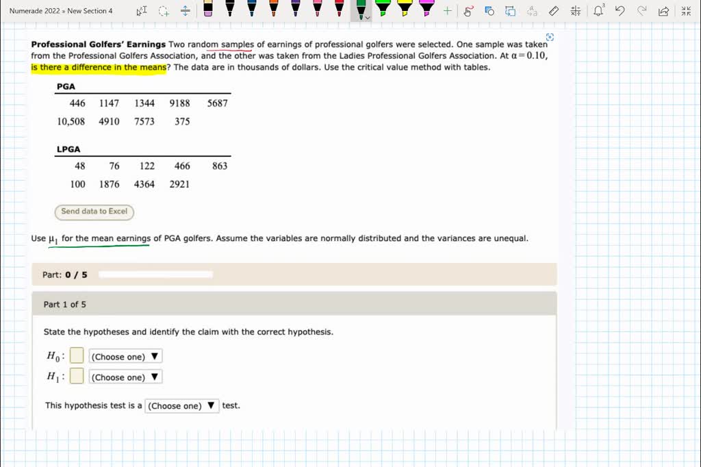Open the H0 hypothesis Choose one dropdown
The width and height of the screenshot is (701, 467).
pos(125,356)
